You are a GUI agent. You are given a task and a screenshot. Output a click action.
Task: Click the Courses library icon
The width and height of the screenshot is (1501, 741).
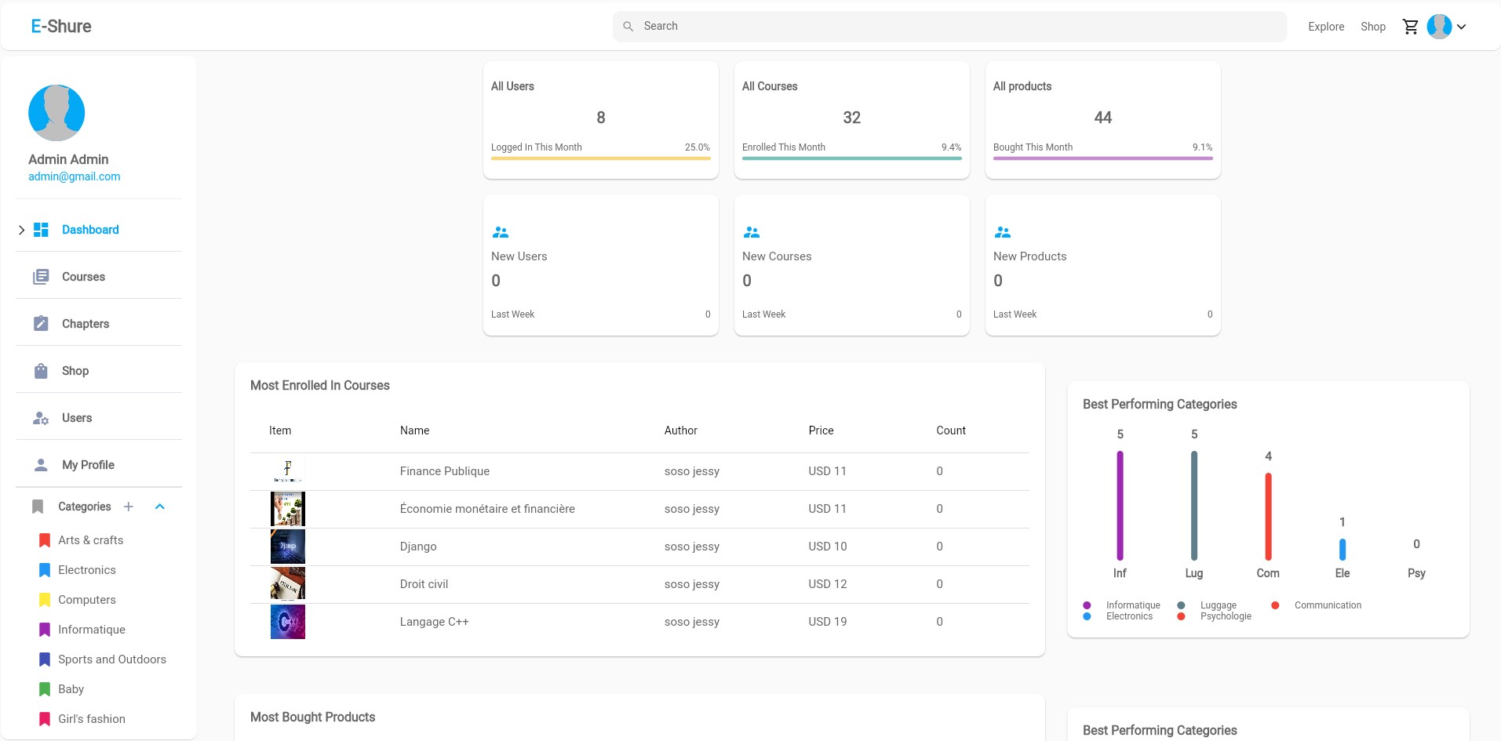(41, 277)
